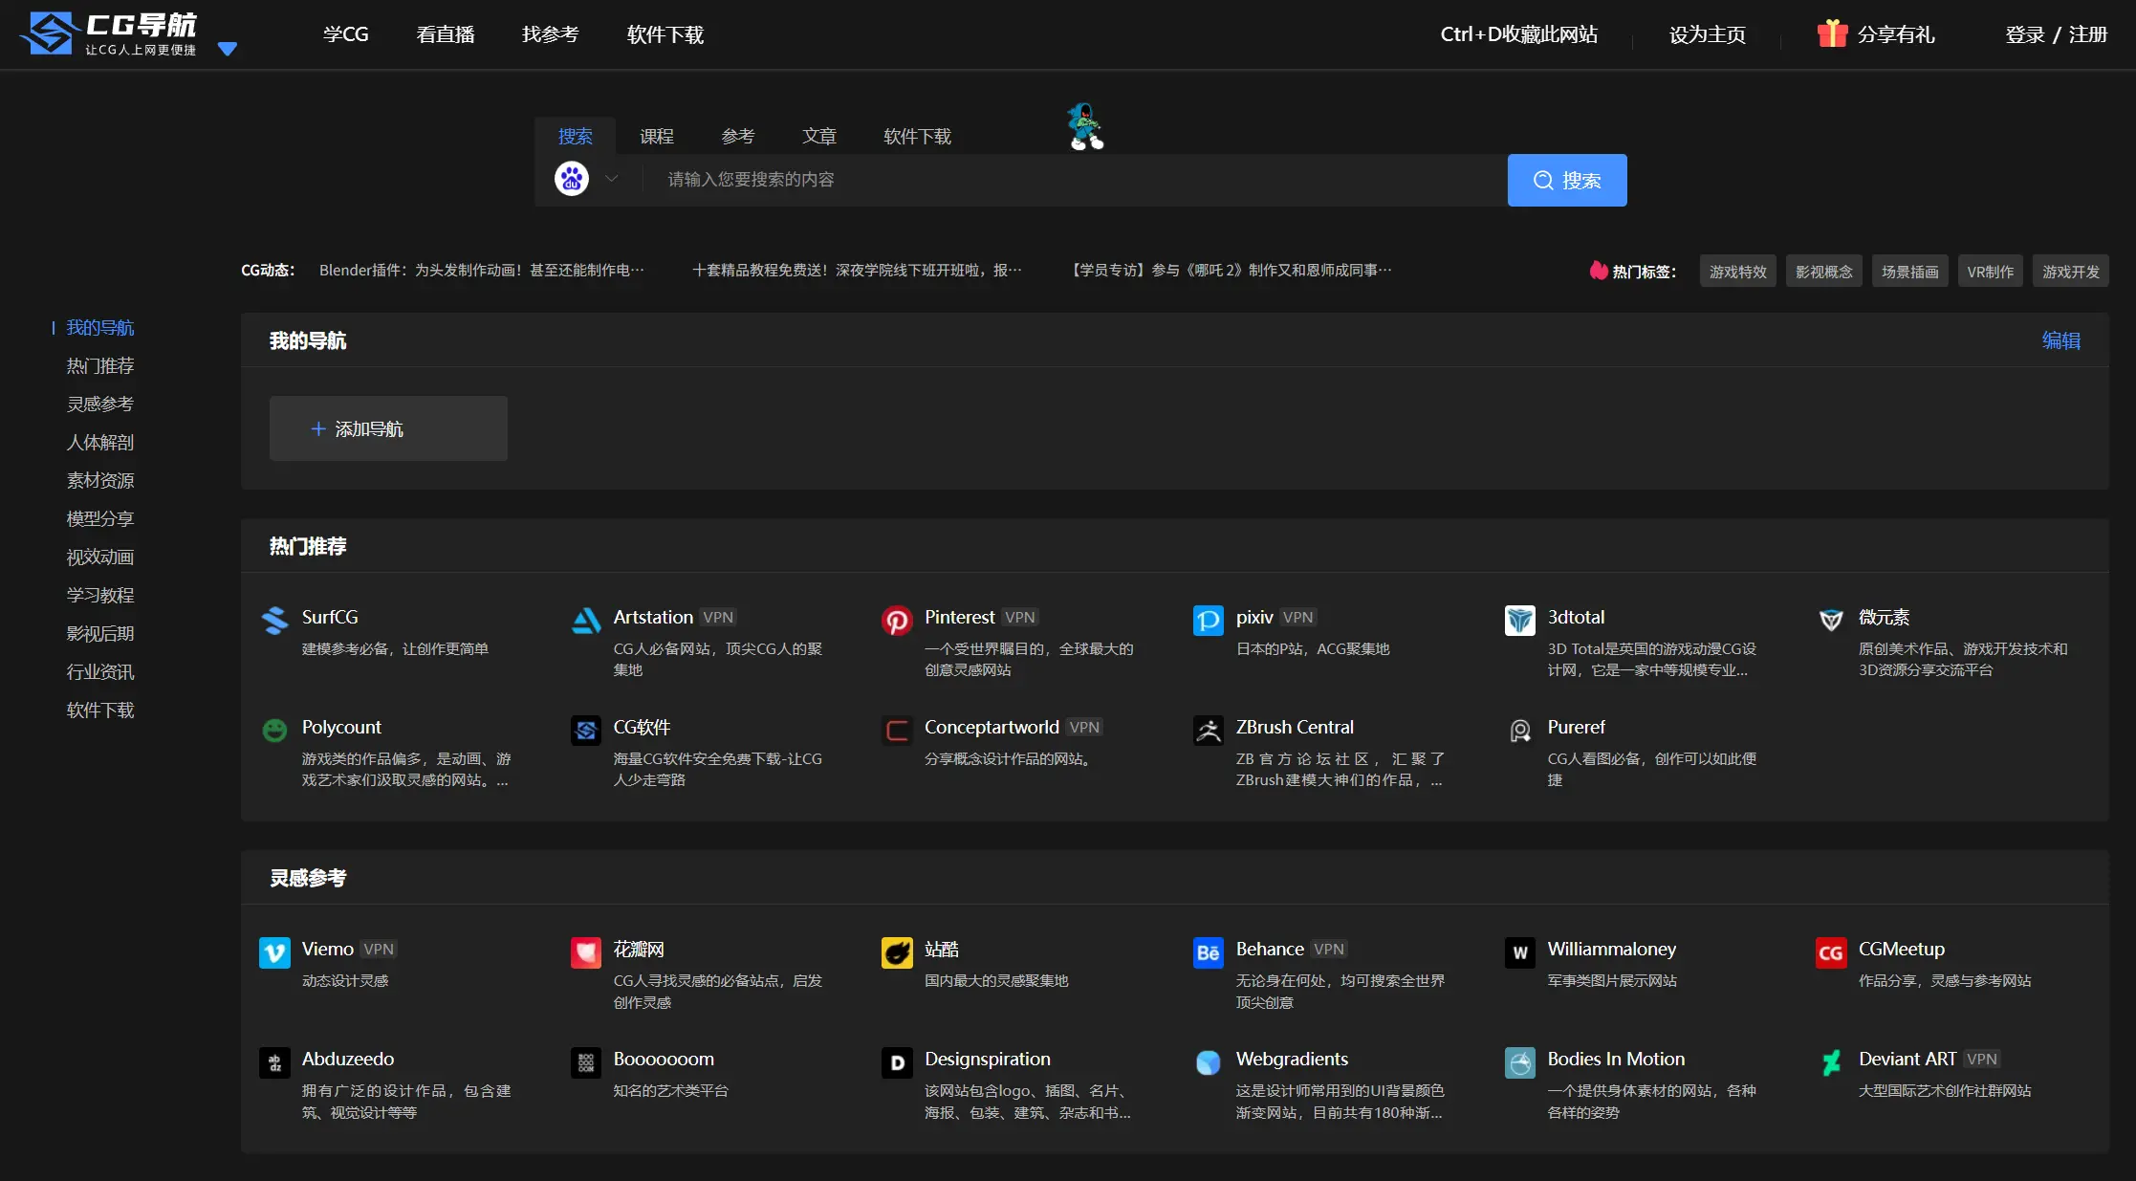Screen dimensions: 2136x1181
Task: Click the gift icon beside 分享有礼
Action: pos(1832,34)
